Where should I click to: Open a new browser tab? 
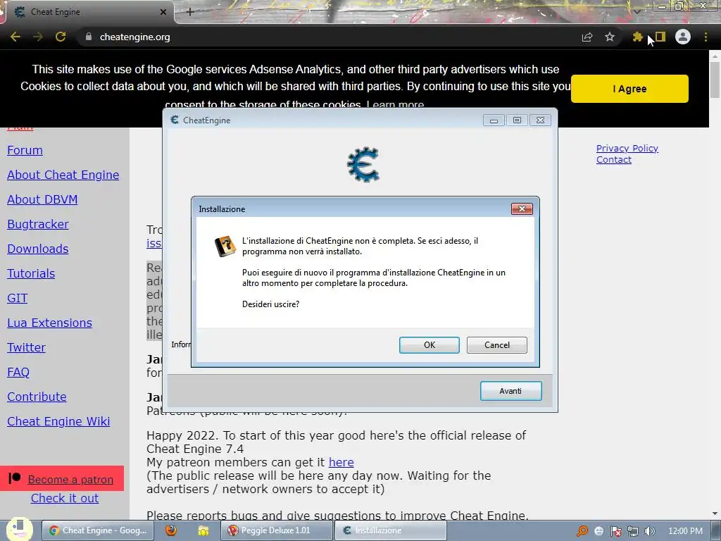pyautogui.click(x=190, y=12)
